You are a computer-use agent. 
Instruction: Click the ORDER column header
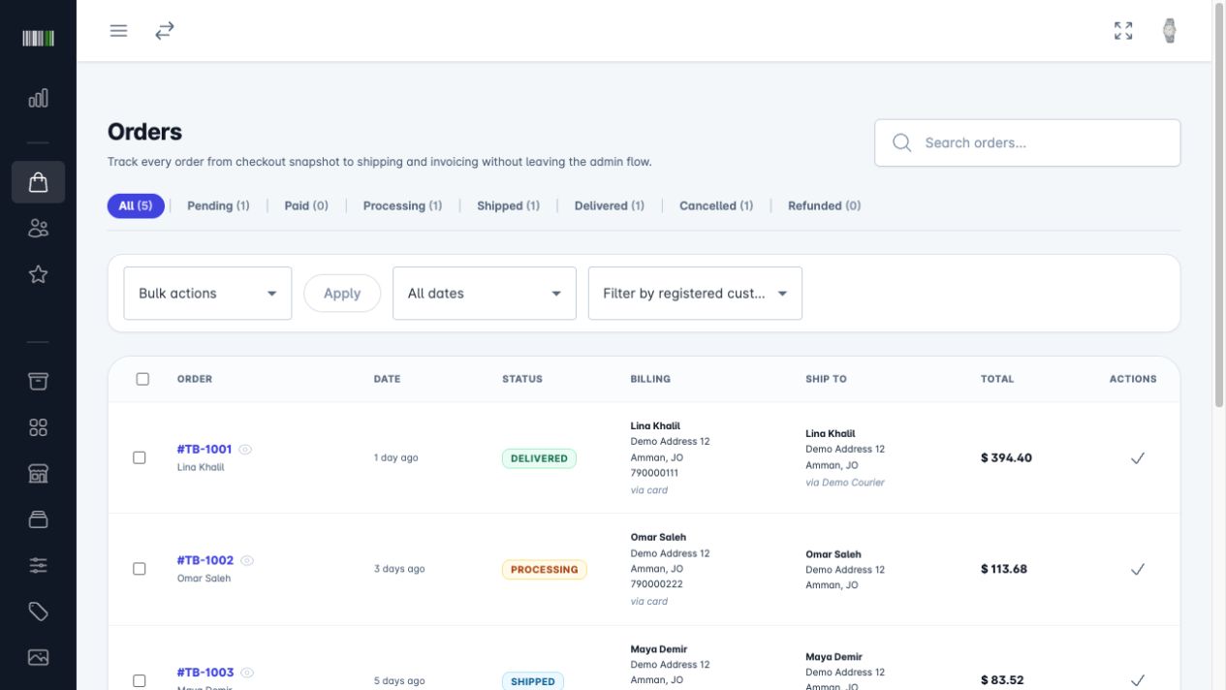point(195,379)
